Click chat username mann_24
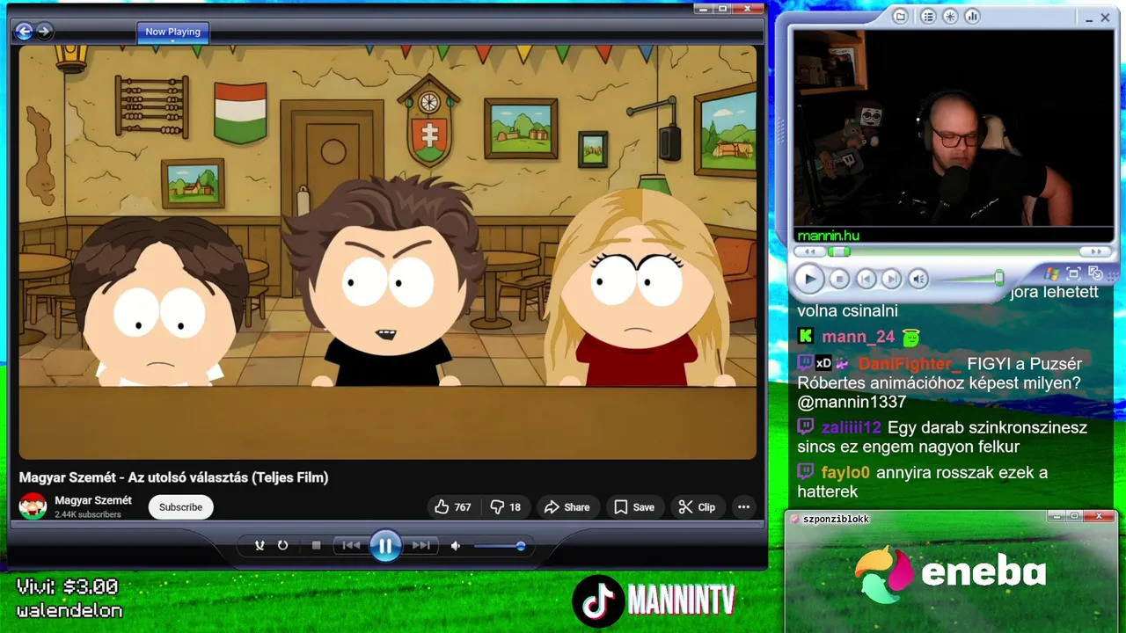This screenshot has width=1126, height=633. tap(859, 337)
